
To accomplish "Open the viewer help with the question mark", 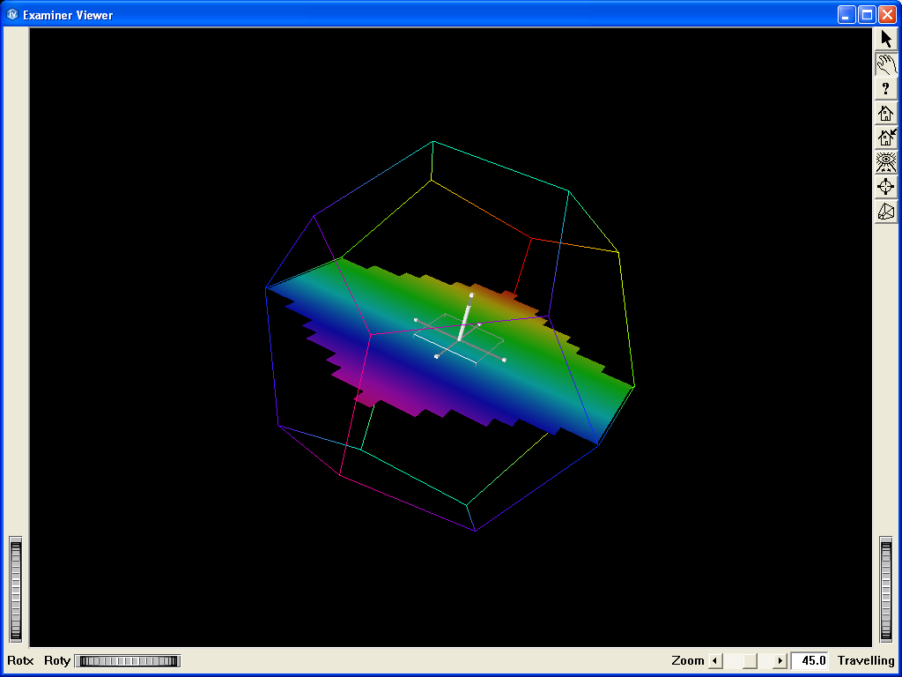I will [886, 88].
